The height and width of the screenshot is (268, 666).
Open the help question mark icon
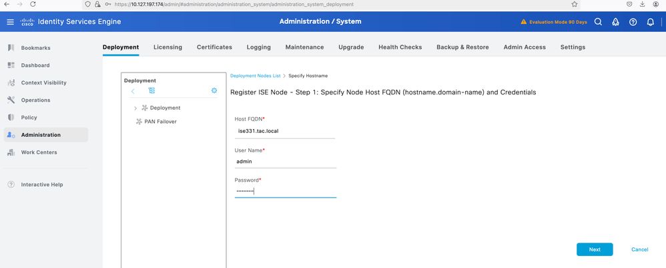pyautogui.click(x=633, y=22)
